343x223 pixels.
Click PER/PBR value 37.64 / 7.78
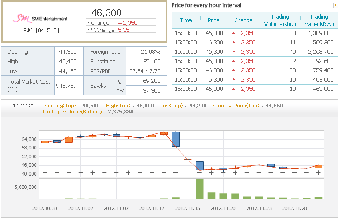click(145, 71)
